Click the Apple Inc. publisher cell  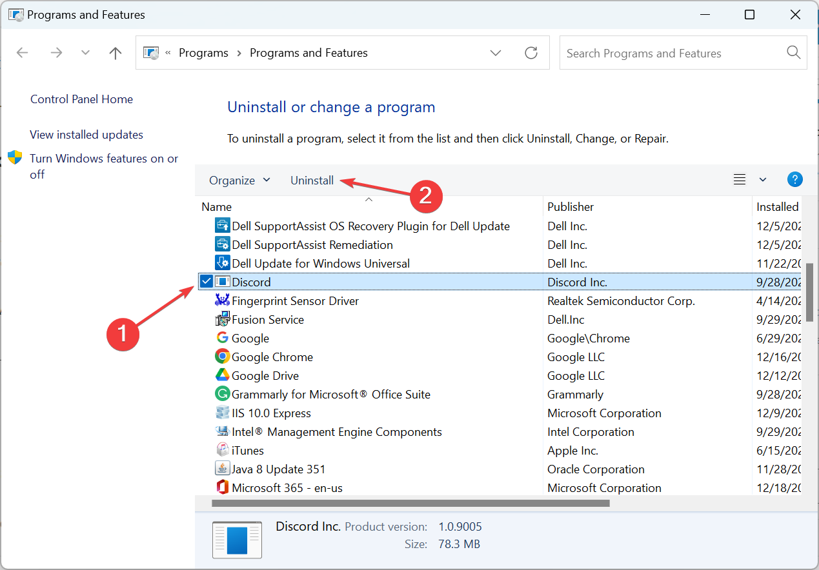tap(572, 451)
